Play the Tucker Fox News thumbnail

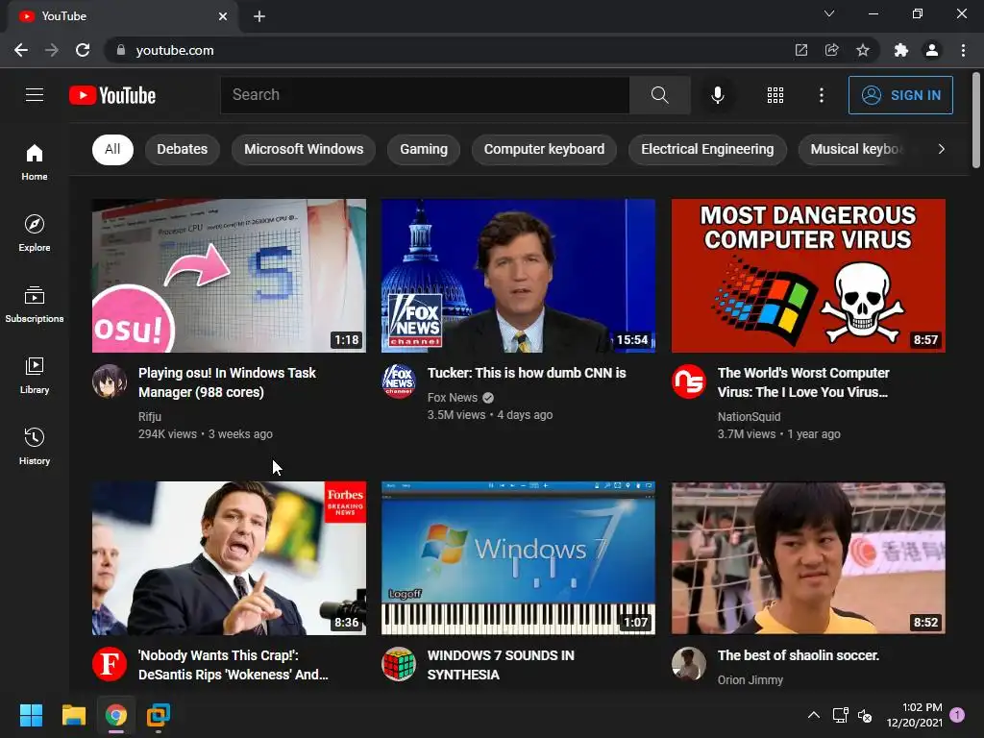pyautogui.click(x=518, y=276)
